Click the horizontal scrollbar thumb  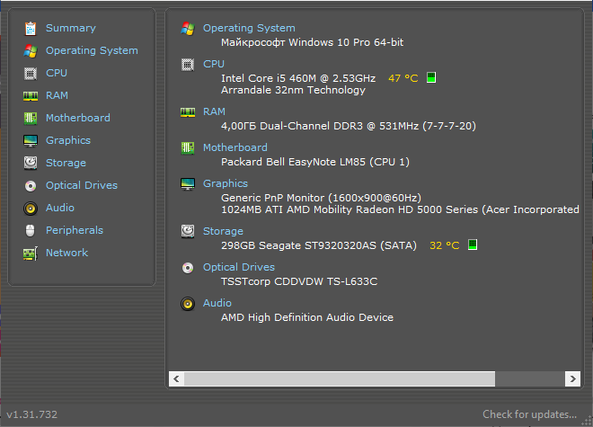(x=340, y=379)
